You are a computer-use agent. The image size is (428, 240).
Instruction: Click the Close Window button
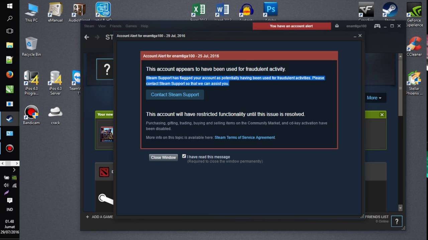(x=163, y=157)
